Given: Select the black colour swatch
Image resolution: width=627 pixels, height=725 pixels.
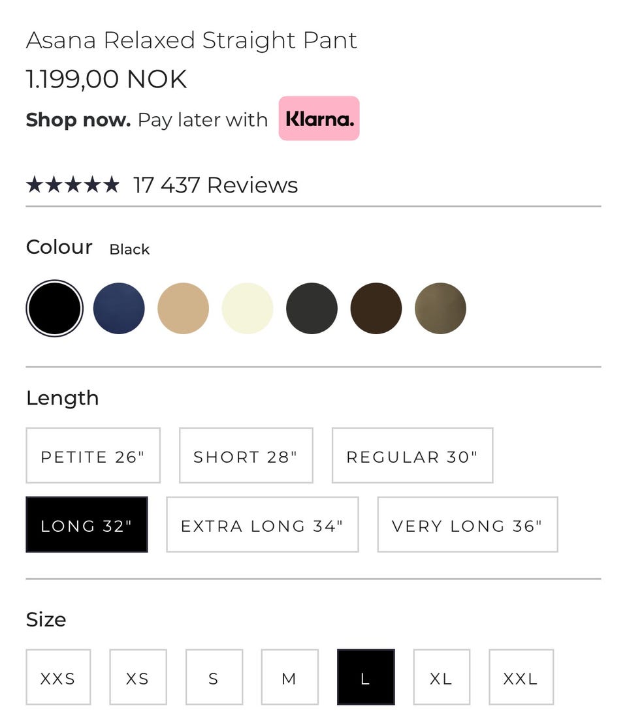Looking at the screenshot, I should pos(54,308).
